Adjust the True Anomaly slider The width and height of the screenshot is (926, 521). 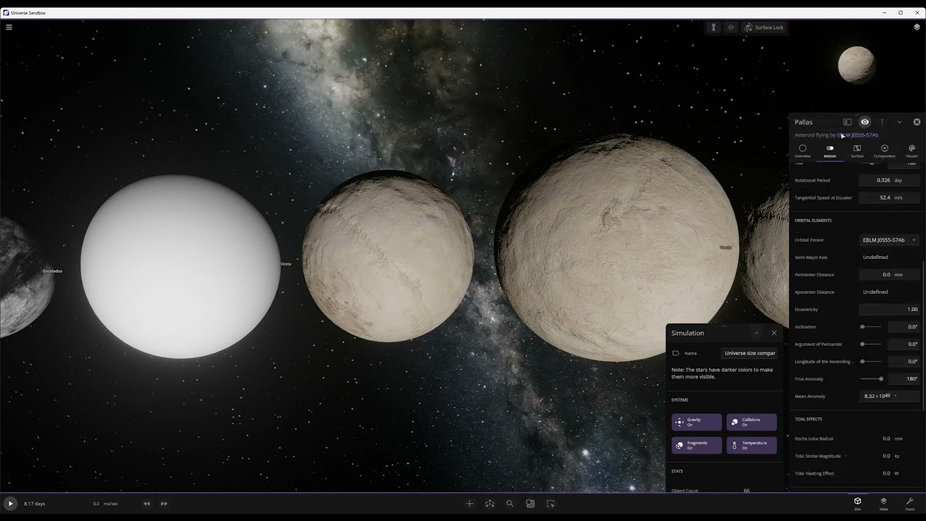click(871, 378)
